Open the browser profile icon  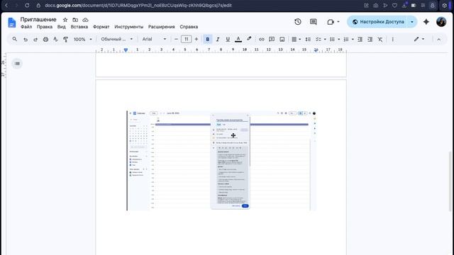[x=432, y=5]
